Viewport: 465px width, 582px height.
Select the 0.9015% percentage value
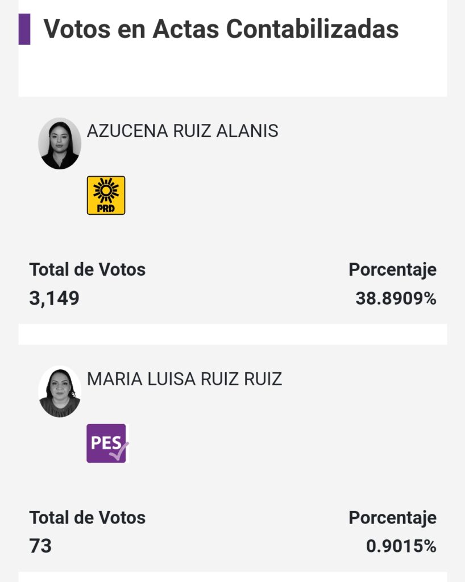pyautogui.click(x=401, y=546)
